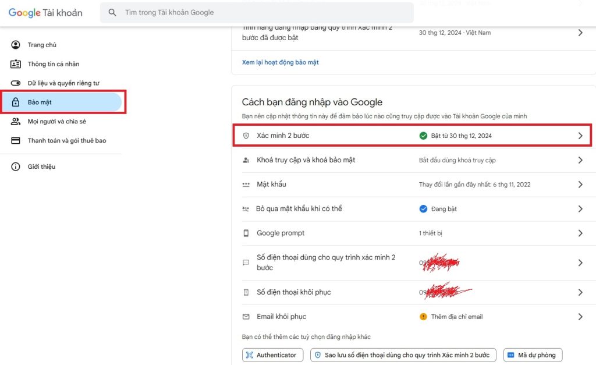Click the search magnifier icon

click(112, 12)
